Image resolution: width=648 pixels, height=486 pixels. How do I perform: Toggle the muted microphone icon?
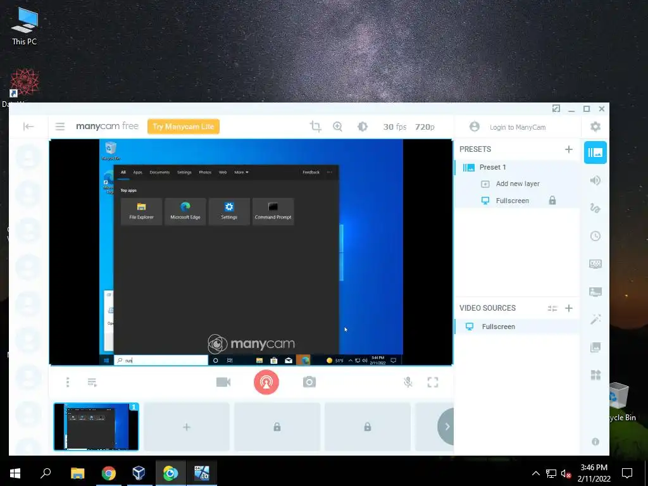[x=408, y=382]
